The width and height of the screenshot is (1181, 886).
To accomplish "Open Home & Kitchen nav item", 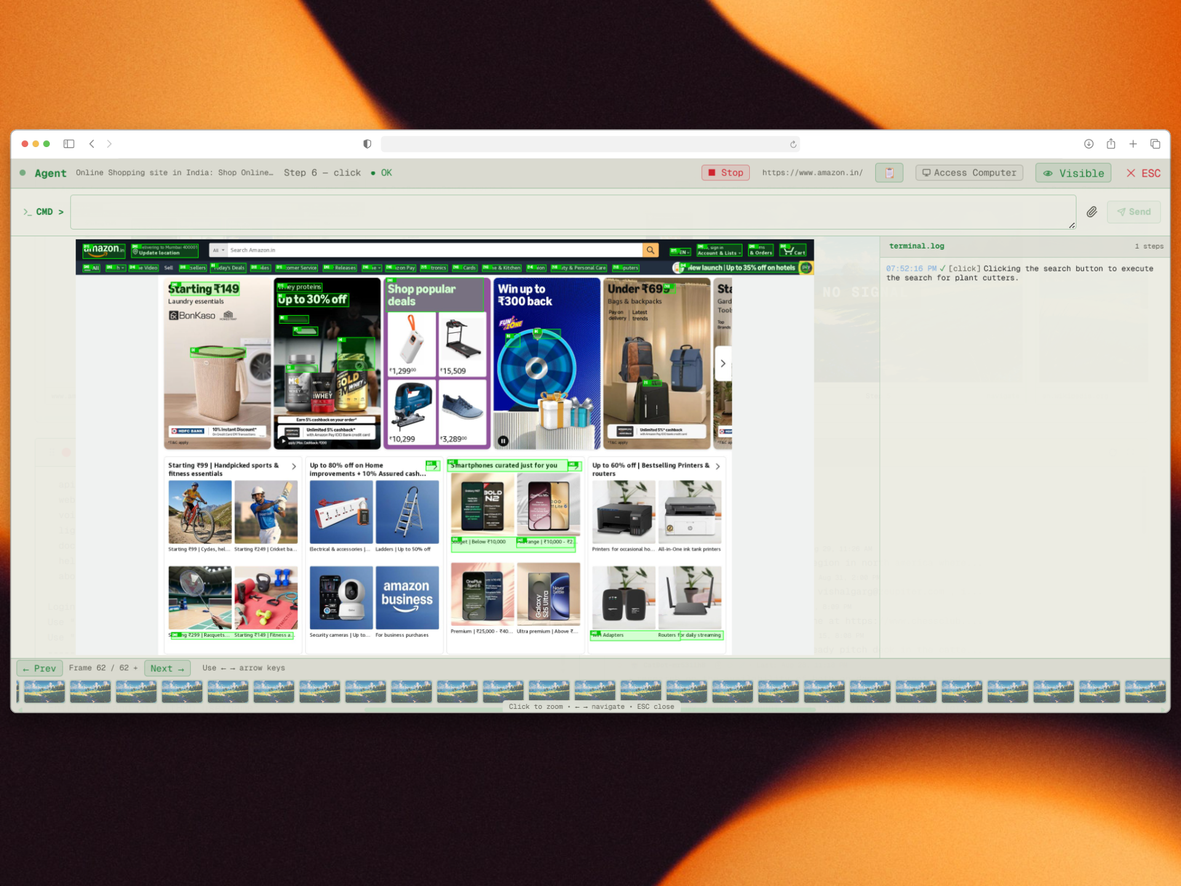I will click(x=501, y=268).
